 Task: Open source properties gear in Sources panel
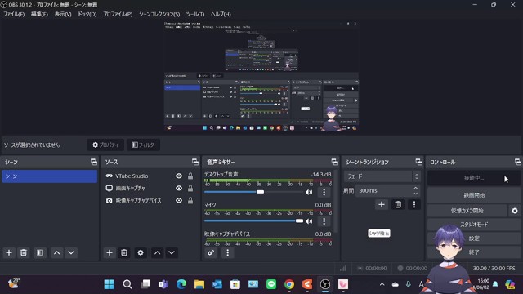pyautogui.click(x=141, y=252)
